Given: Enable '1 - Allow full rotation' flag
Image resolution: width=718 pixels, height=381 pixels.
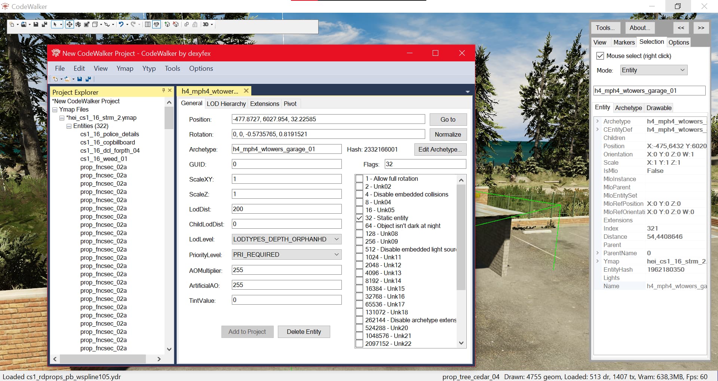Looking at the screenshot, I should tap(359, 179).
